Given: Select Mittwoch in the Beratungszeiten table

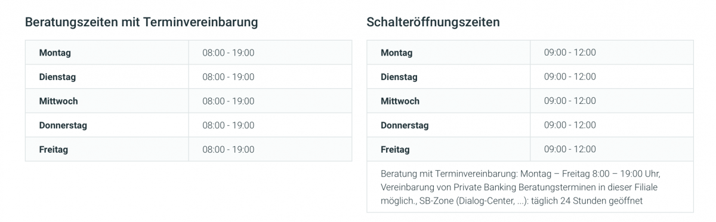Looking at the screenshot, I should pos(58,101).
